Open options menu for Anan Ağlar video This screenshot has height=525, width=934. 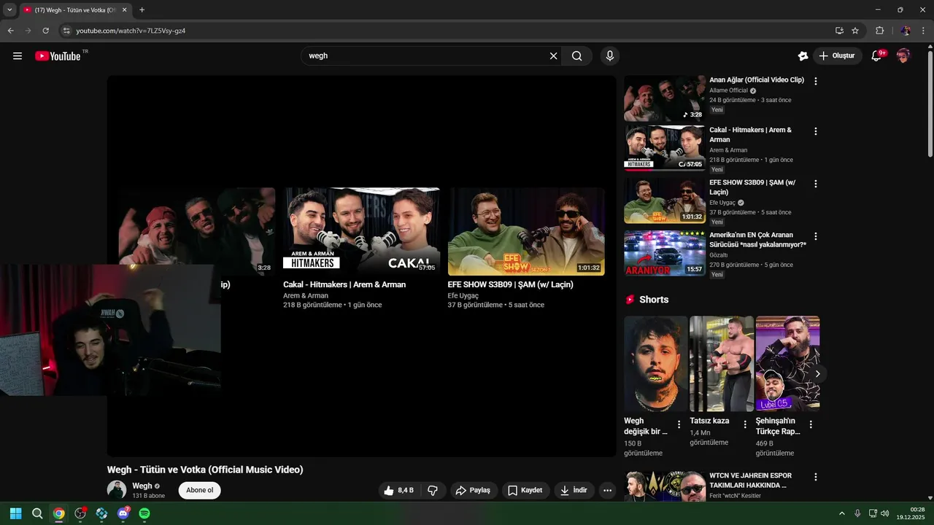816,82
